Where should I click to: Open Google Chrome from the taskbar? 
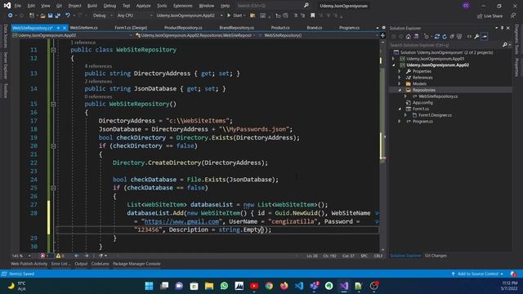click(269, 286)
